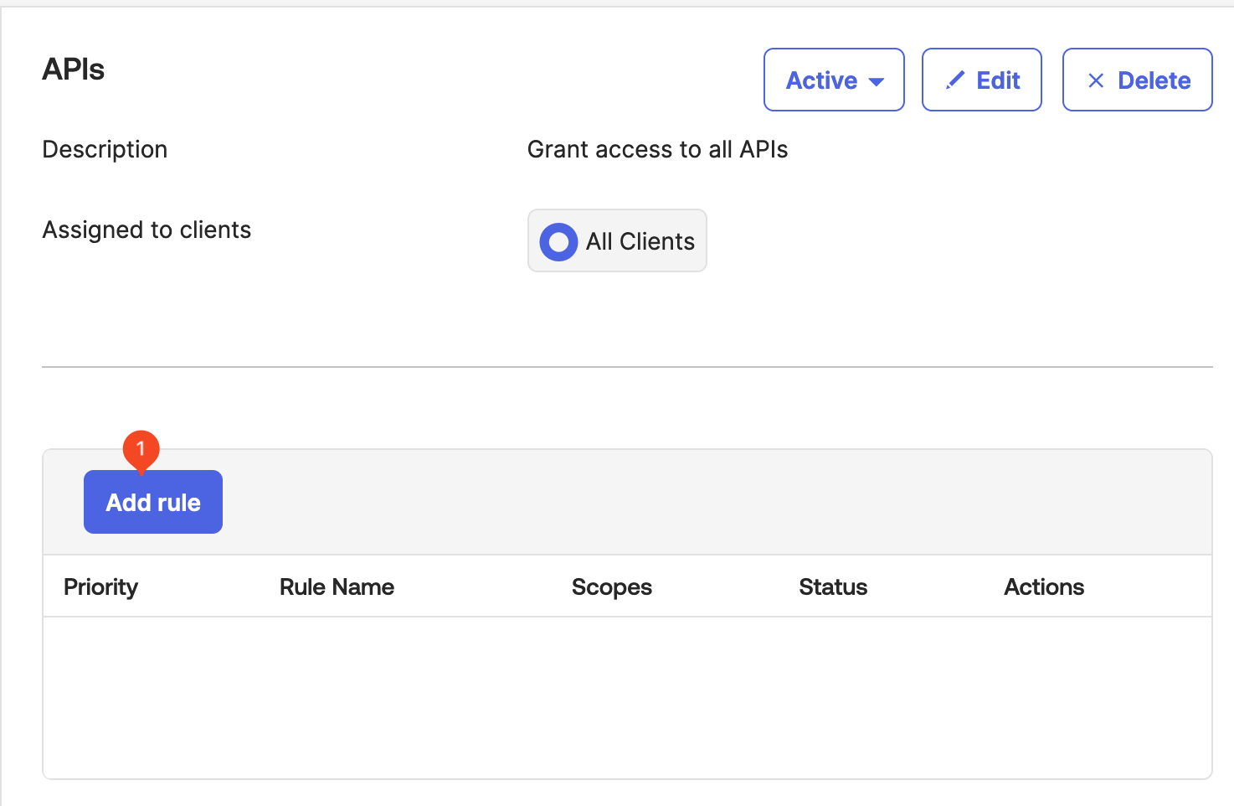
Task: Click the blue circle icon in All Clients
Action: (x=558, y=242)
